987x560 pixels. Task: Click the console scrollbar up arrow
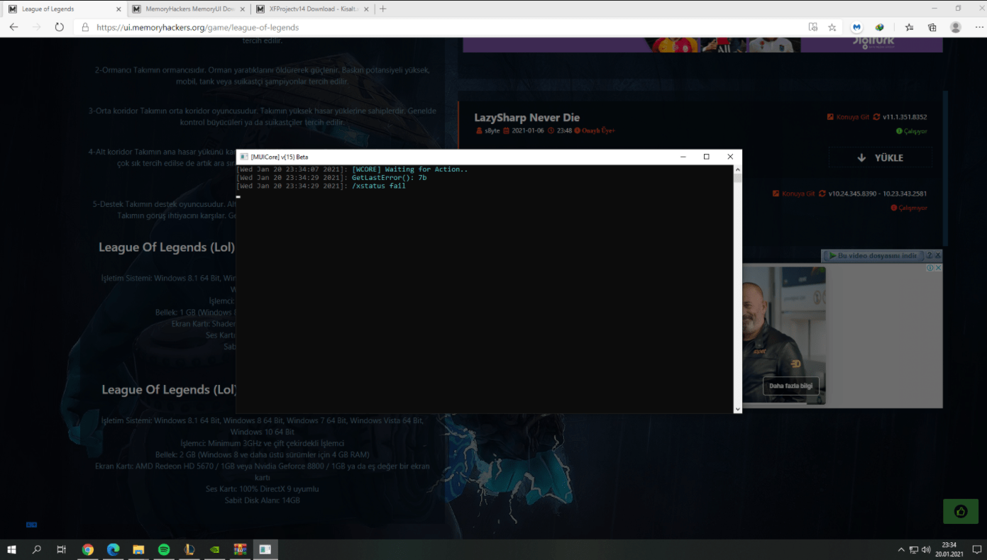point(737,170)
